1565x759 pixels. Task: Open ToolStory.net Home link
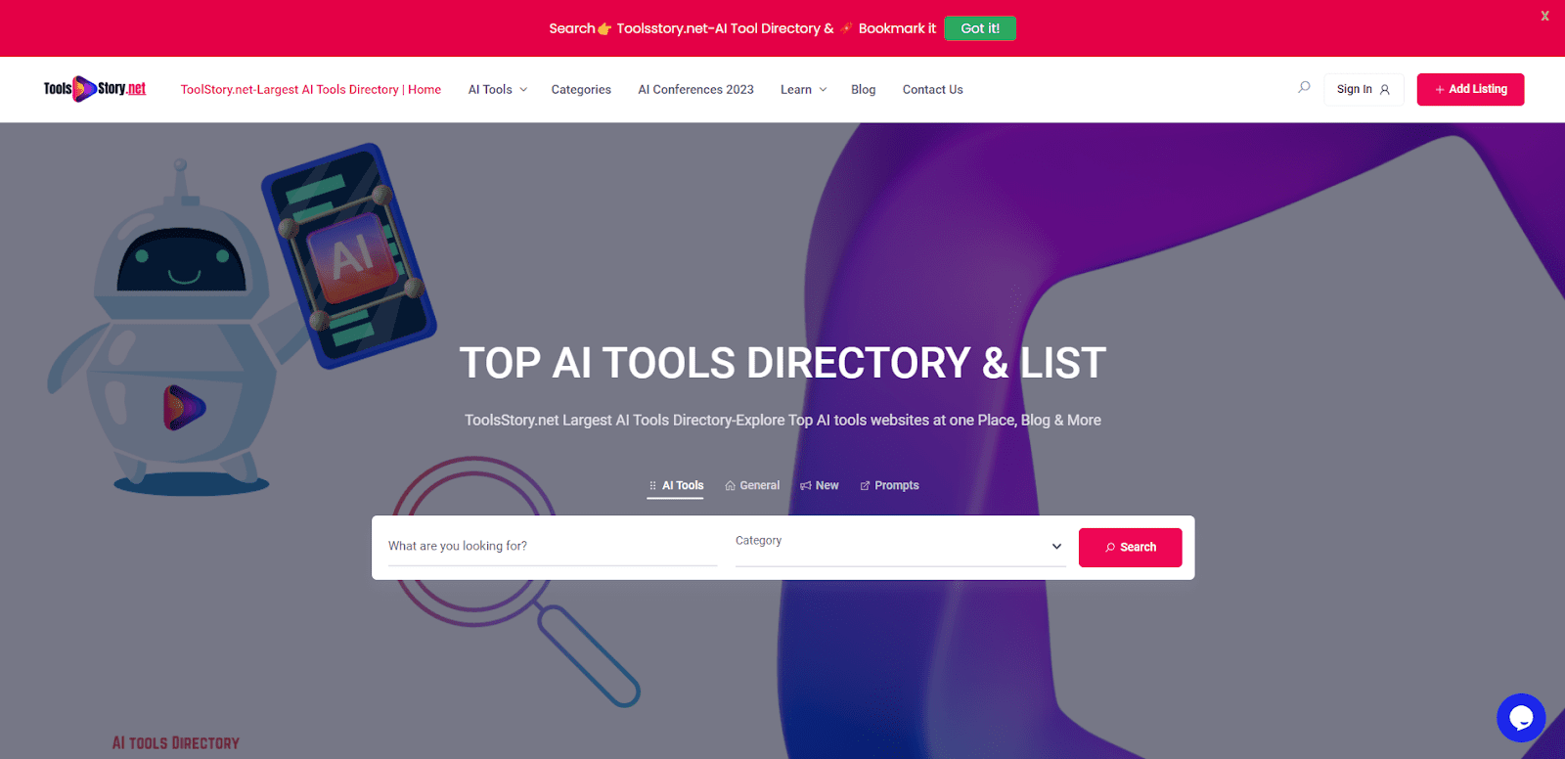tap(311, 89)
